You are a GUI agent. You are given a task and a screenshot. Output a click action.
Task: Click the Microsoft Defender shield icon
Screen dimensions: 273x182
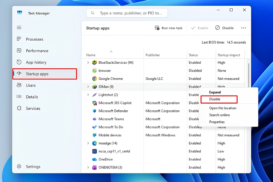(94, 111)
